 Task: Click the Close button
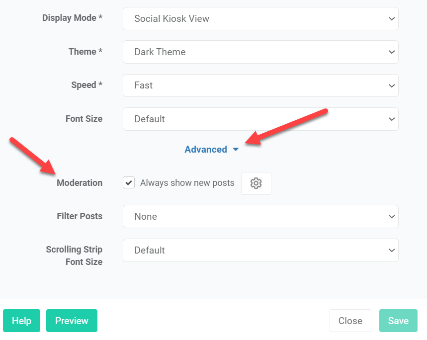pos(350,321)
